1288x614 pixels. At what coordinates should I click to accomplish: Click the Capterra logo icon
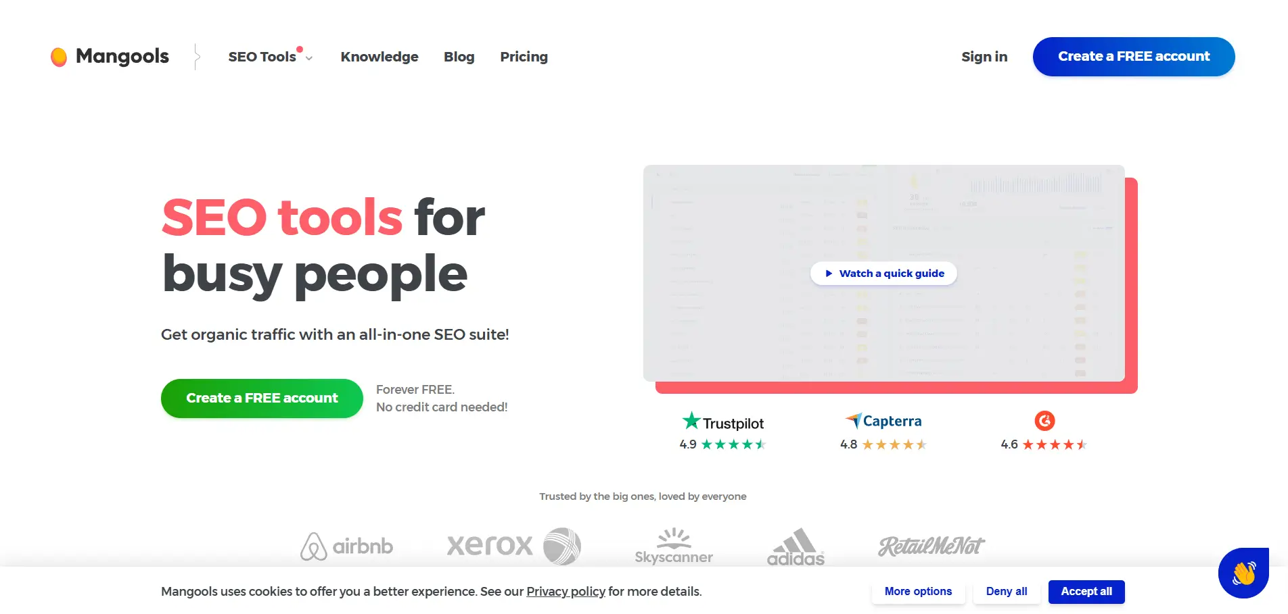(853, 420)
